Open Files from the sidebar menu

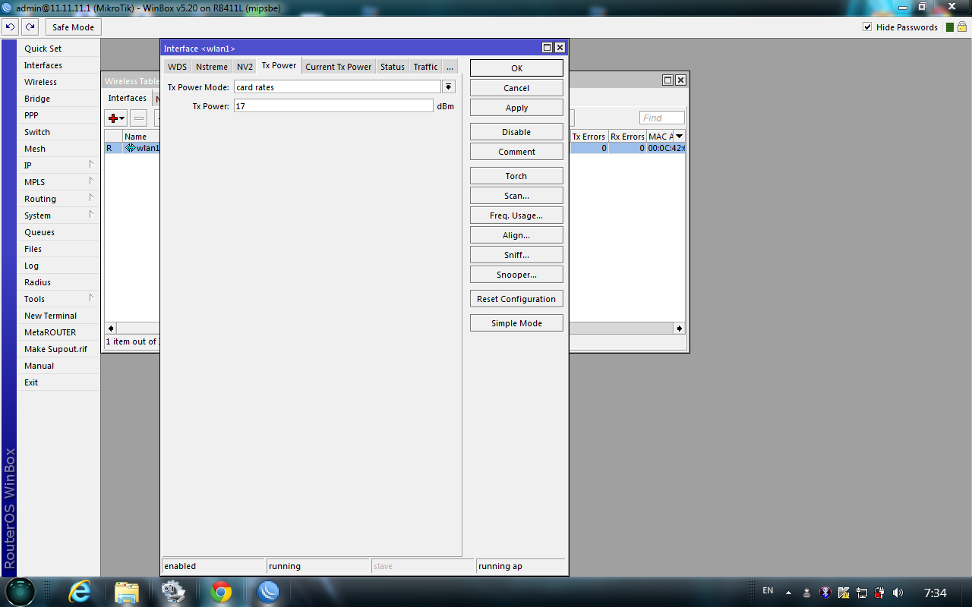[58, 249]
